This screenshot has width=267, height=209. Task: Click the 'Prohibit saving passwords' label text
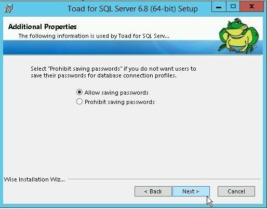(119, 102)
